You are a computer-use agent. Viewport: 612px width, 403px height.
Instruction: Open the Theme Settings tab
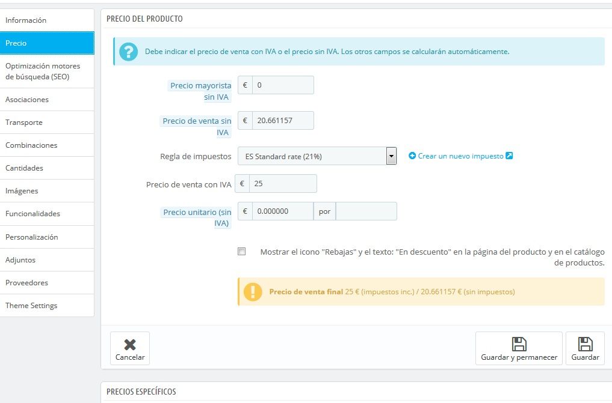tap(47, 306)
